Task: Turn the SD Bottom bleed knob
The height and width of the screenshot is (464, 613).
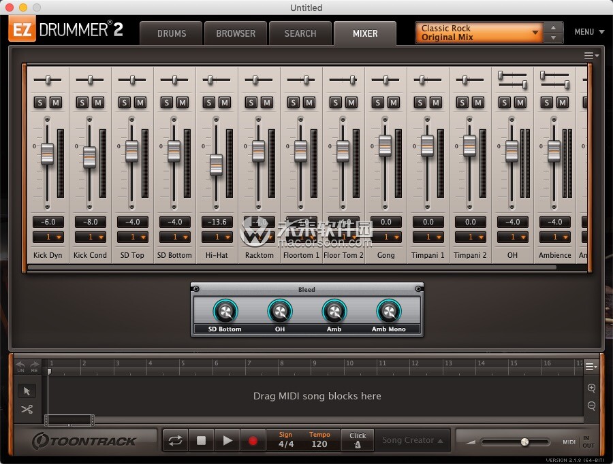Action: pyautogui.click(x=225, y=312)
